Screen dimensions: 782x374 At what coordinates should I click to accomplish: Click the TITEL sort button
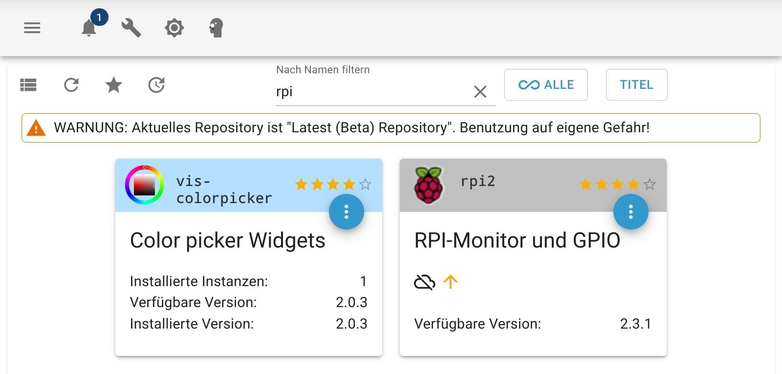(637, 85)
